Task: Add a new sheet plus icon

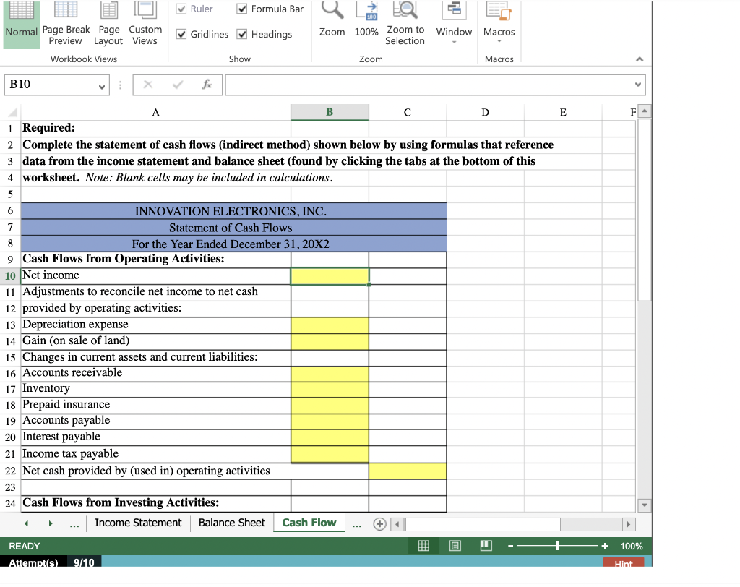Action: (379, 523)
